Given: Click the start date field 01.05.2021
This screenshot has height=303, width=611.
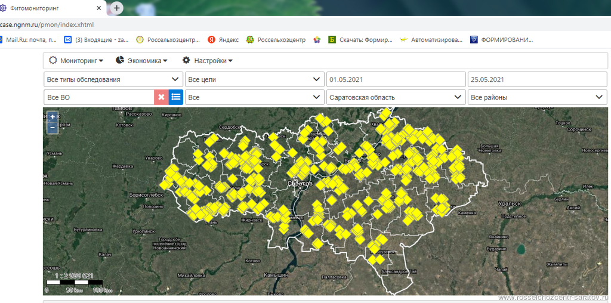Looking at the screenshot, I should (x=396, y=79).
